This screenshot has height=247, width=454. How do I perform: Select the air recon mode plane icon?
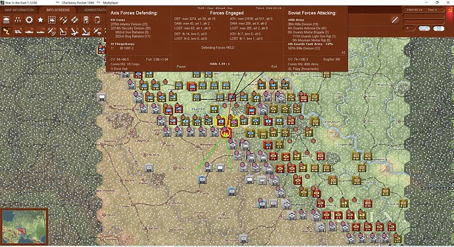coord(52,31)
